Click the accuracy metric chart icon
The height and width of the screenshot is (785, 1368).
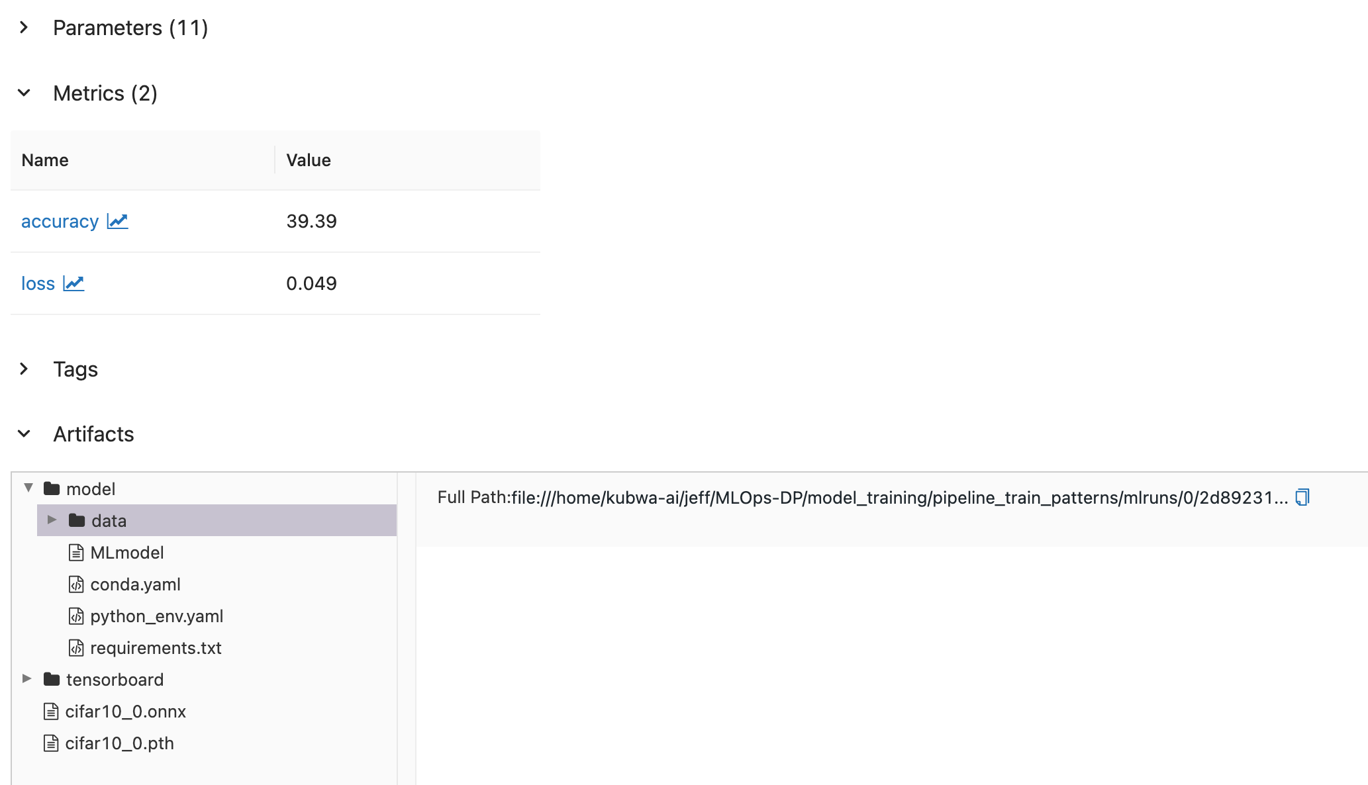click(x=117, y=221)
